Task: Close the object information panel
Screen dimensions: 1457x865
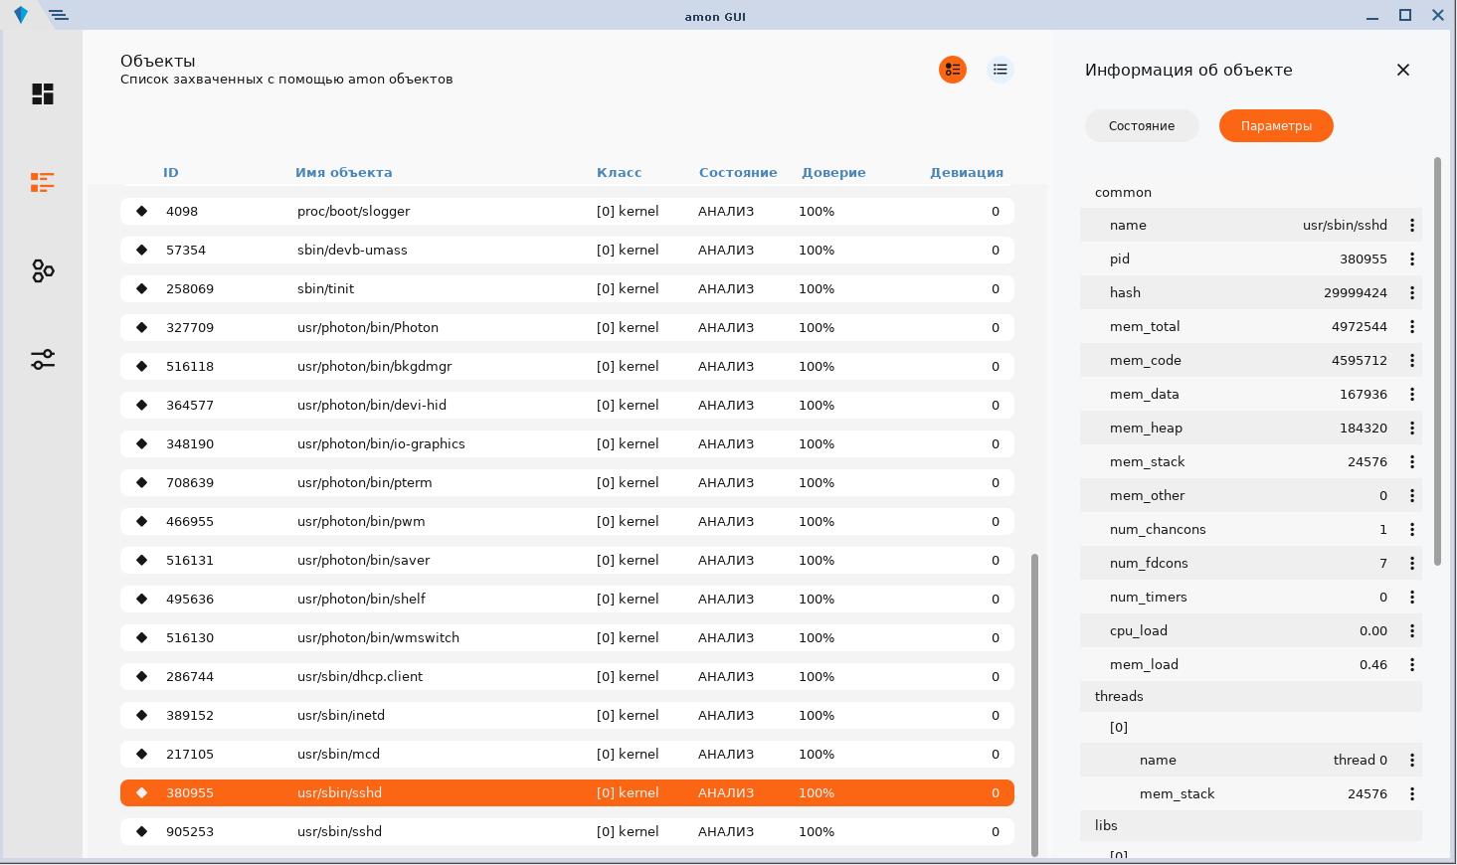Action: 1402,70
